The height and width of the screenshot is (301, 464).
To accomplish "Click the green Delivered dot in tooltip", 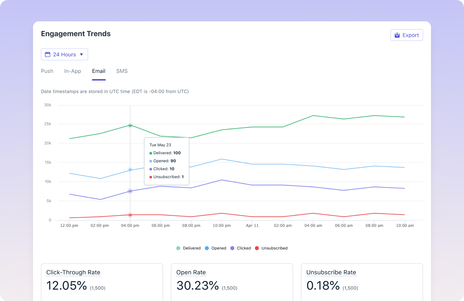I will pyautogui.click(x=151, y=153).
